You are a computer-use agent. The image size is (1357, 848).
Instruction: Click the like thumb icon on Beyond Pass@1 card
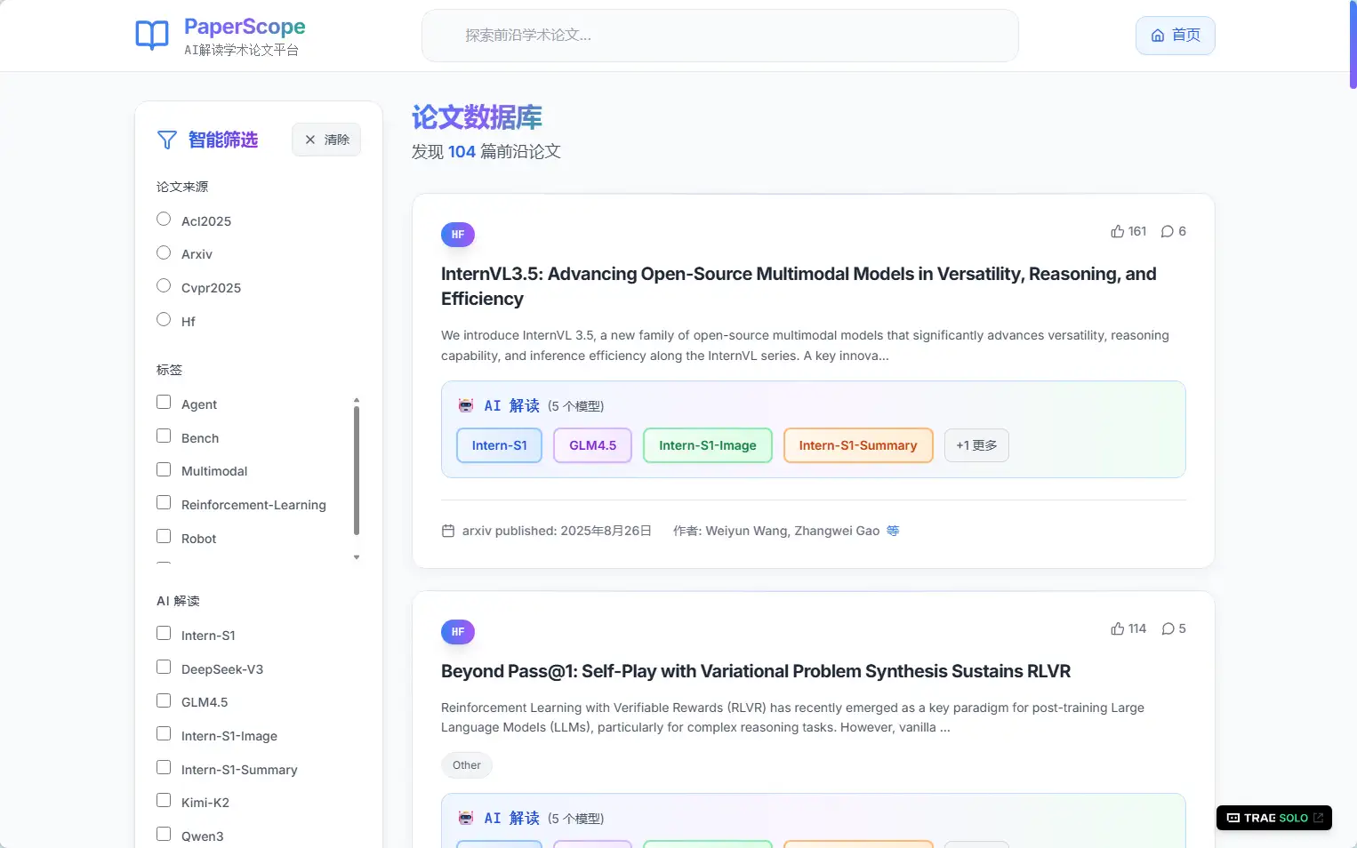pyautogui.click(x=1118, y=628)
